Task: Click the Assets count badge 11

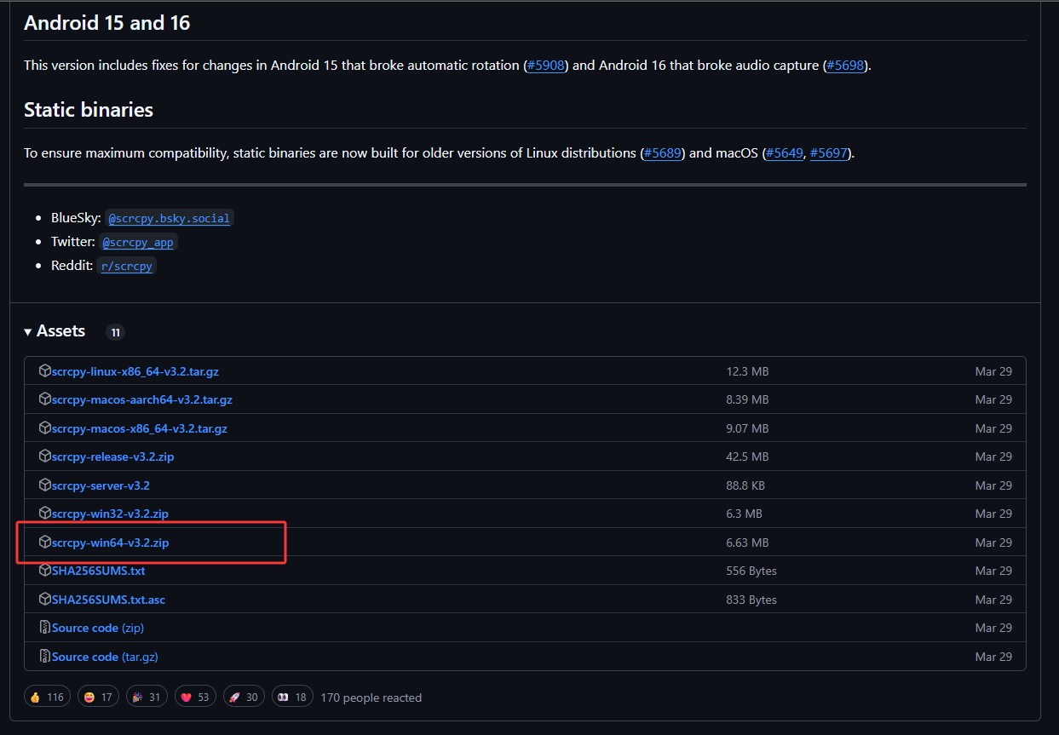Action: click(x=115, y=332)
